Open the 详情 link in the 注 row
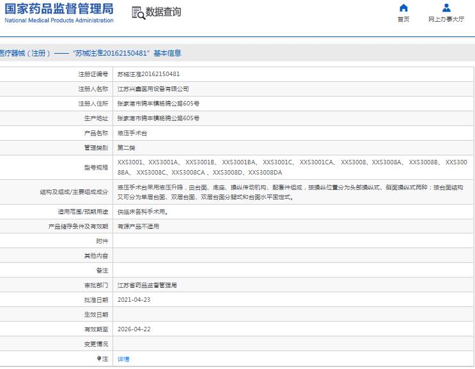This screenshot has width=475, height=369. 123,359
